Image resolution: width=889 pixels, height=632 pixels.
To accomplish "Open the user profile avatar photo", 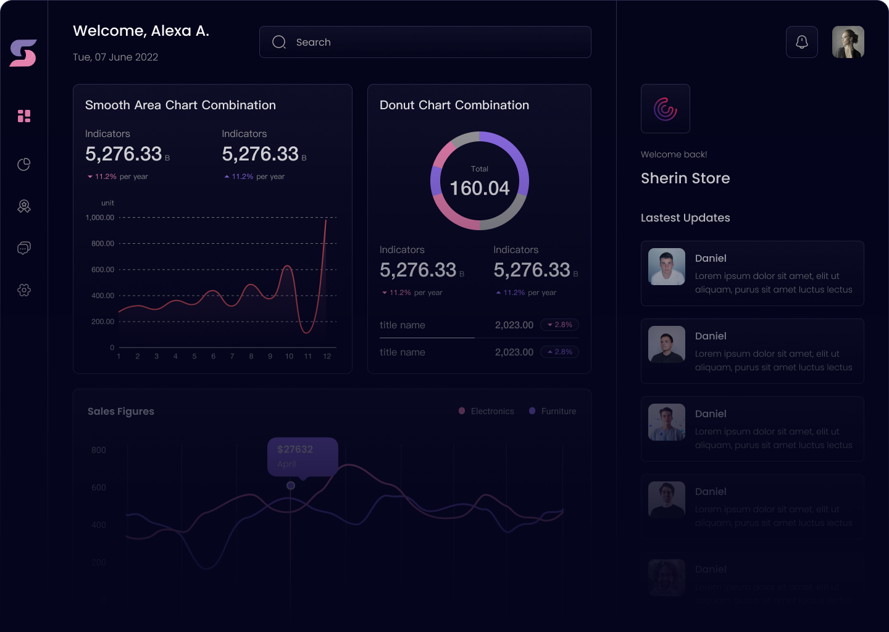I will click(848, 42).
